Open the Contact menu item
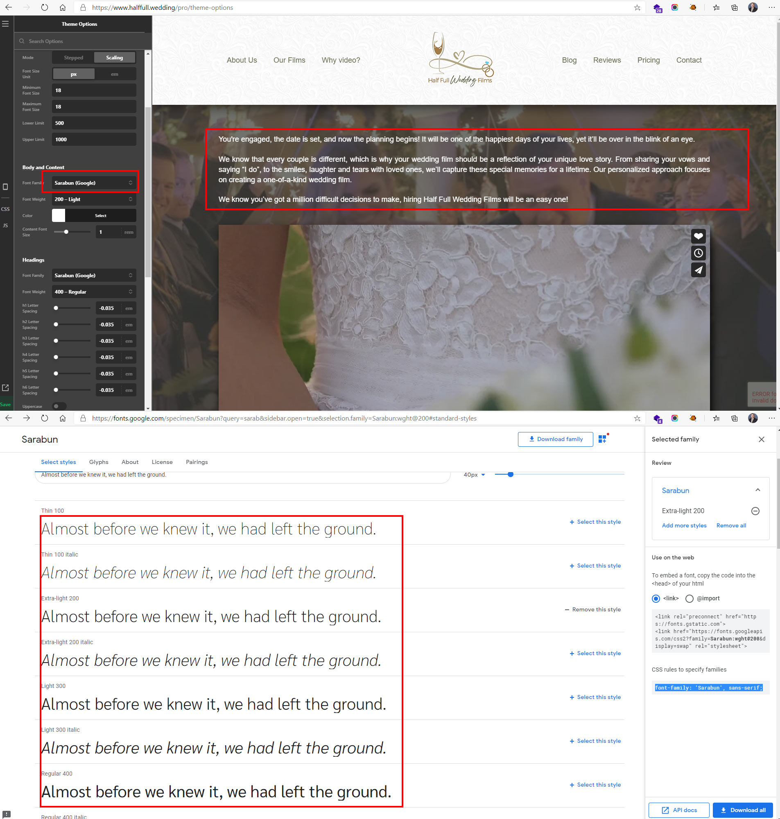This screenshot has height=819, width=780. [689, 60]
